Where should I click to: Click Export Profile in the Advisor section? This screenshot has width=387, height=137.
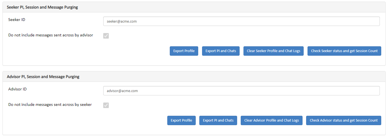tap(181, 120)
